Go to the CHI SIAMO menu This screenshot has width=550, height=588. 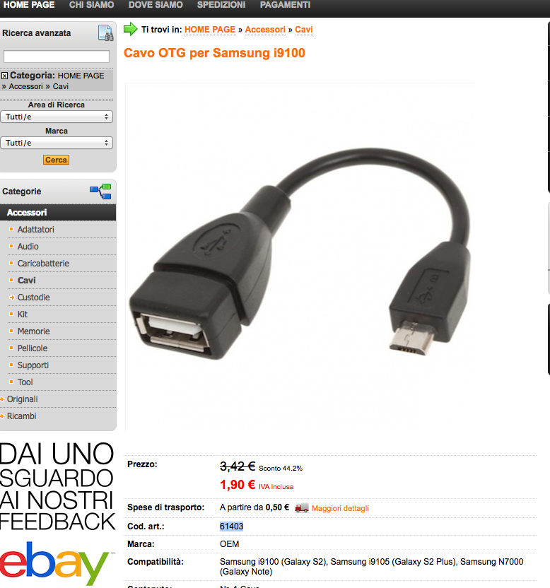tap(91, 5)
